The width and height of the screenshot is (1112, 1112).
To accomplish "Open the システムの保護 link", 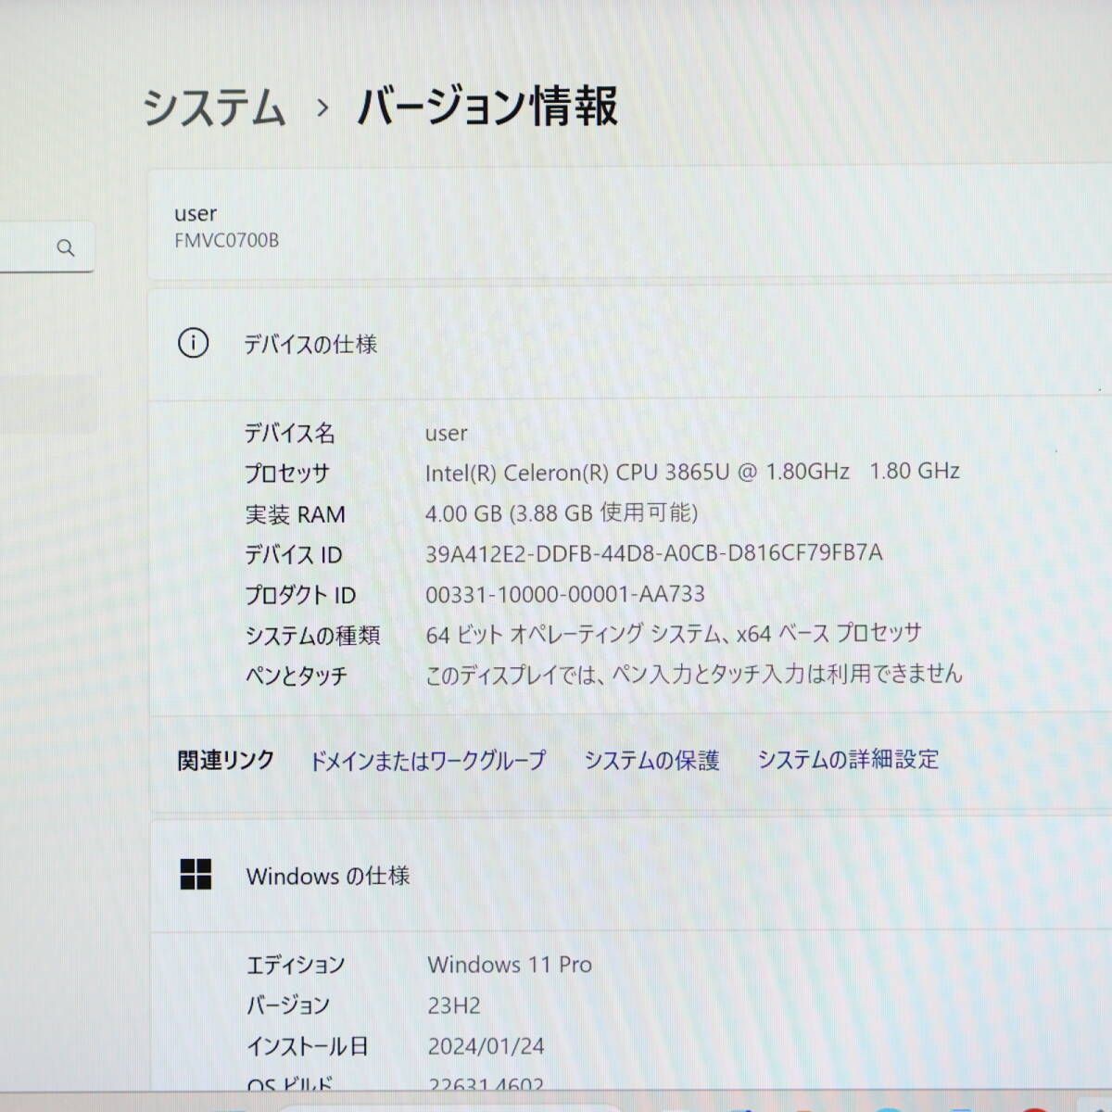I will coord(651,761).
